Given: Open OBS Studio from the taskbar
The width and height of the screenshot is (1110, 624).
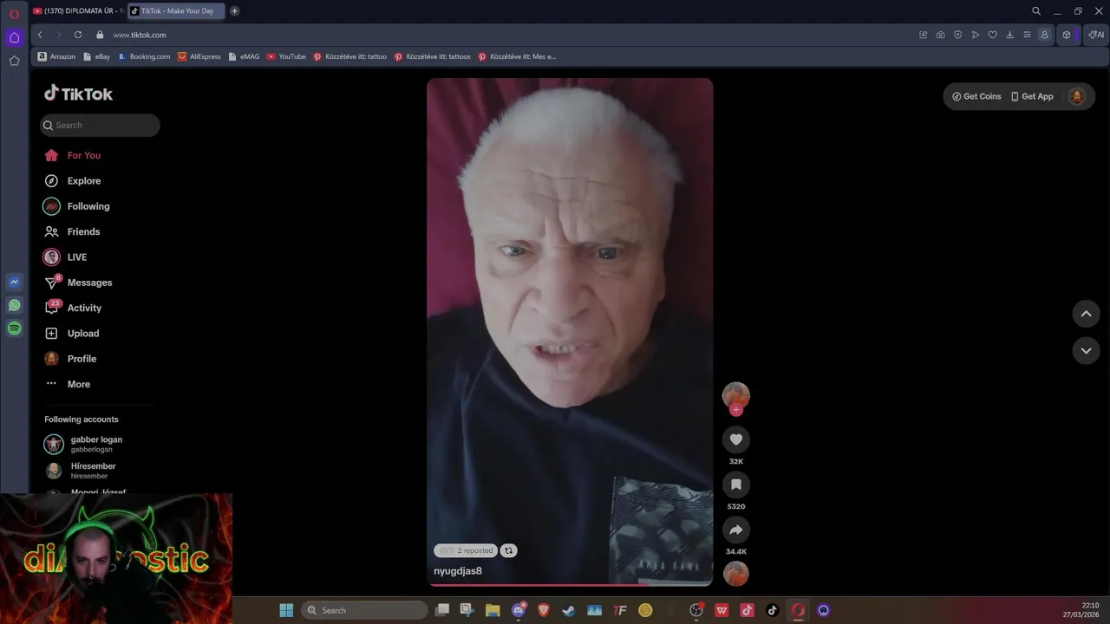Looking at the screenshot, I should (695, 610).
